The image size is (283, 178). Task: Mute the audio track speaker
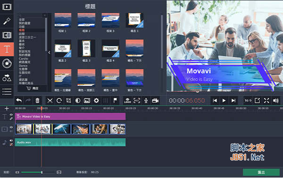tap(11, 140)
